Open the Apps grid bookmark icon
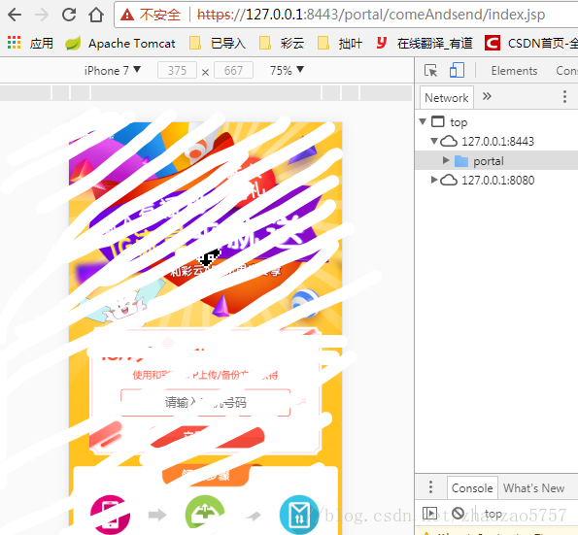Viewport: 578px width, 535px height. pos(14,43)
